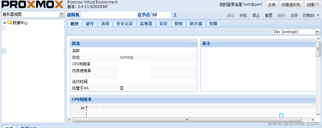Click the 状态 panel header
This screenshot has height=128, width=322.
tap(134, 43)
